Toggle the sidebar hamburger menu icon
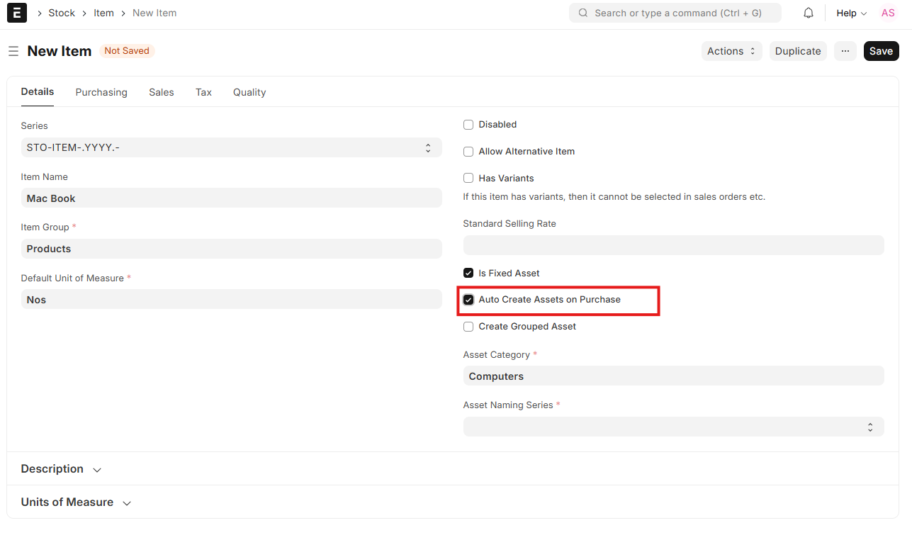 click(x=13, y=51)
